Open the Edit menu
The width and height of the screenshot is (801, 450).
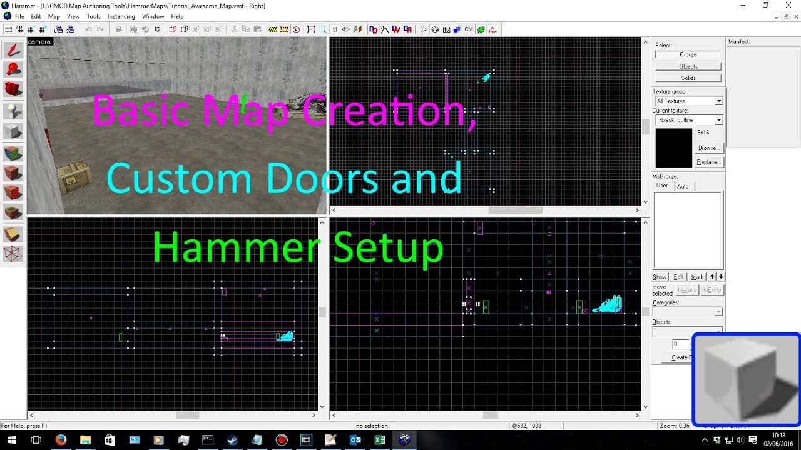point(36,16)
